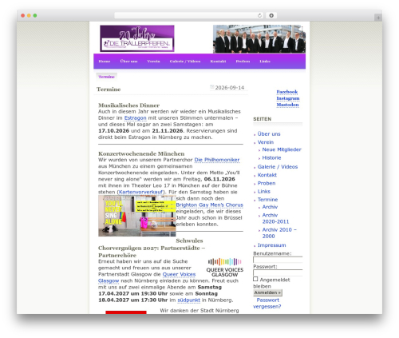Click the date 2026-09-14
Screen dimensions: 399x338
click(230, 88)
